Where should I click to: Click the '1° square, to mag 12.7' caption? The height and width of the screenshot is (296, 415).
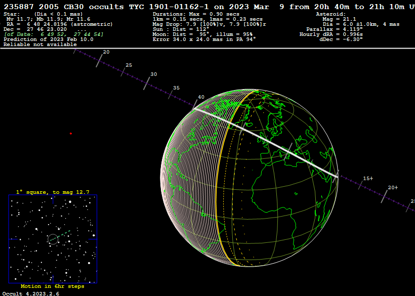click(53, 192)
